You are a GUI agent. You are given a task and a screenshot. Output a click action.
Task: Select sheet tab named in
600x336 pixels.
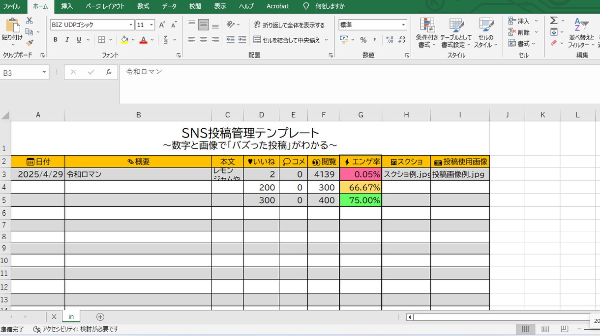coord(71,317)
